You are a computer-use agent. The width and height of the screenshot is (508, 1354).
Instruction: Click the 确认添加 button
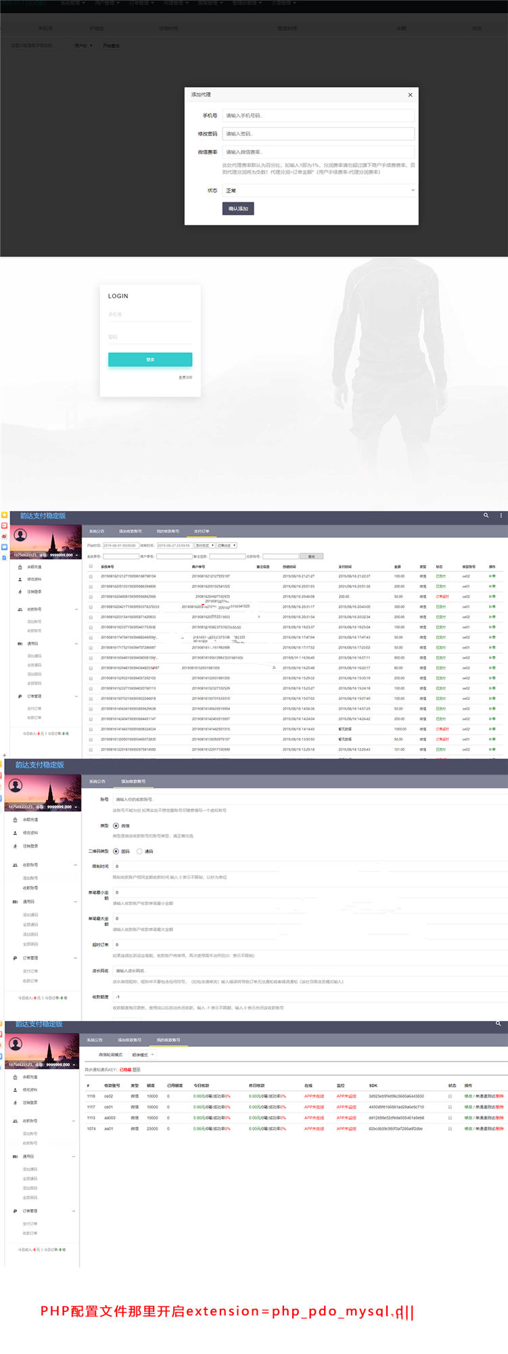coord(238,209)
